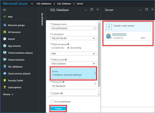Click the Subscriptions key icon

[x=5, y=87]
